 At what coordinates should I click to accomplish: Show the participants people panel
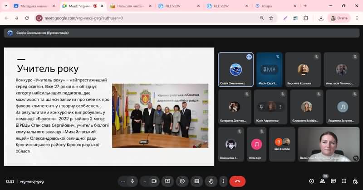[323, 181]
